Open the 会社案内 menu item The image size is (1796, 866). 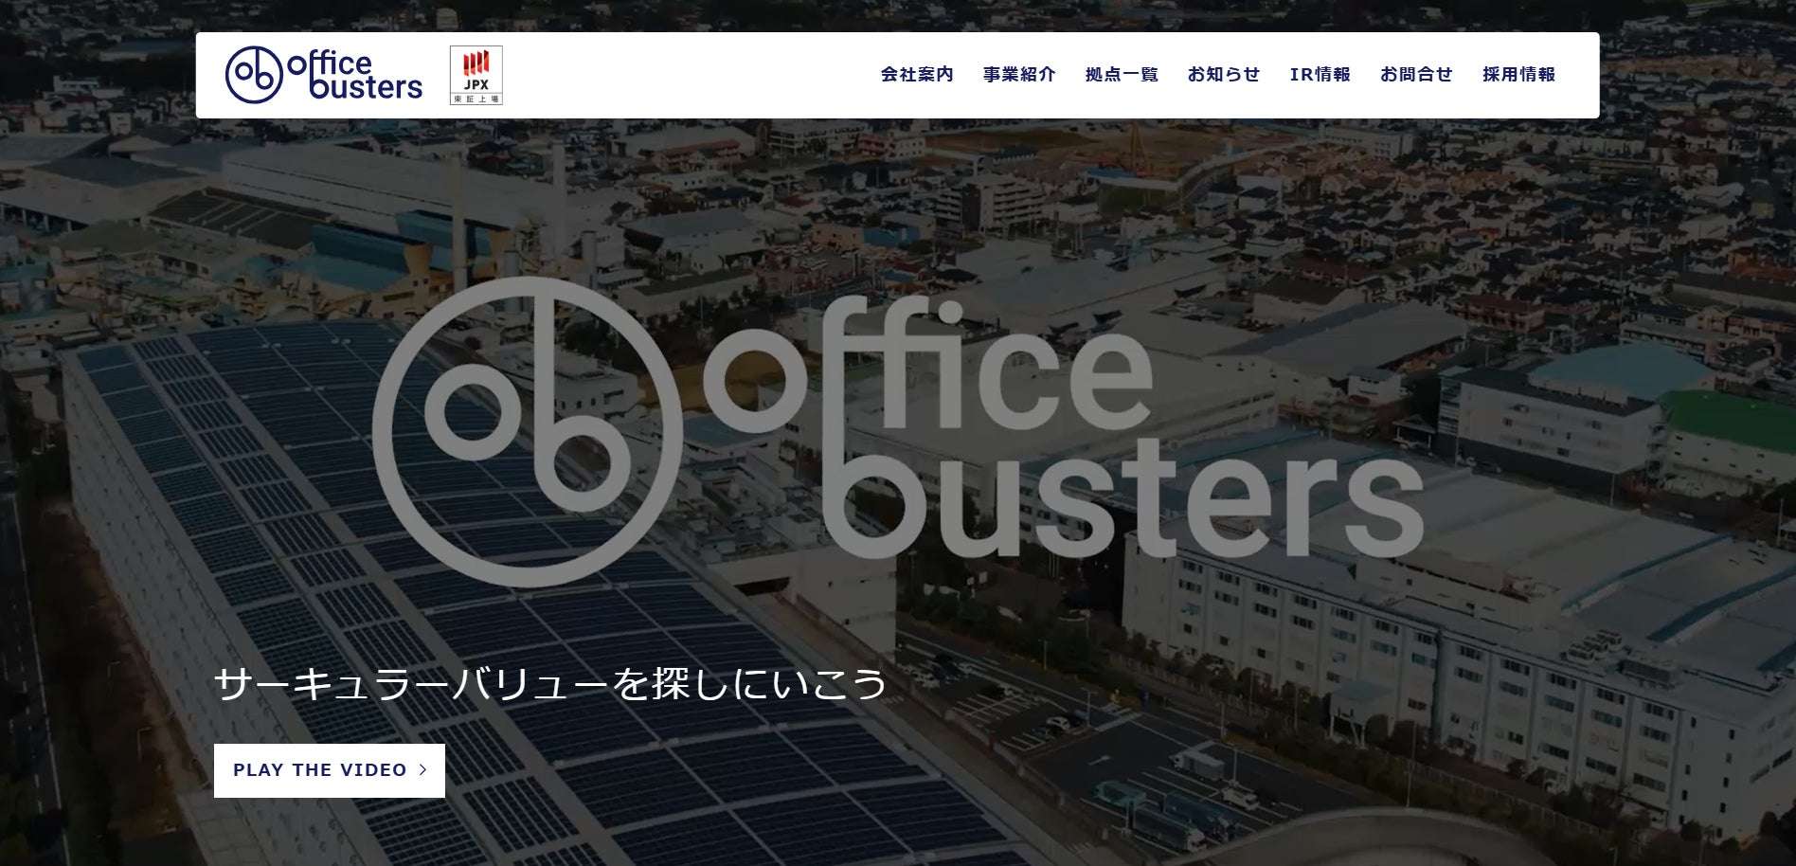coord(917,74)
